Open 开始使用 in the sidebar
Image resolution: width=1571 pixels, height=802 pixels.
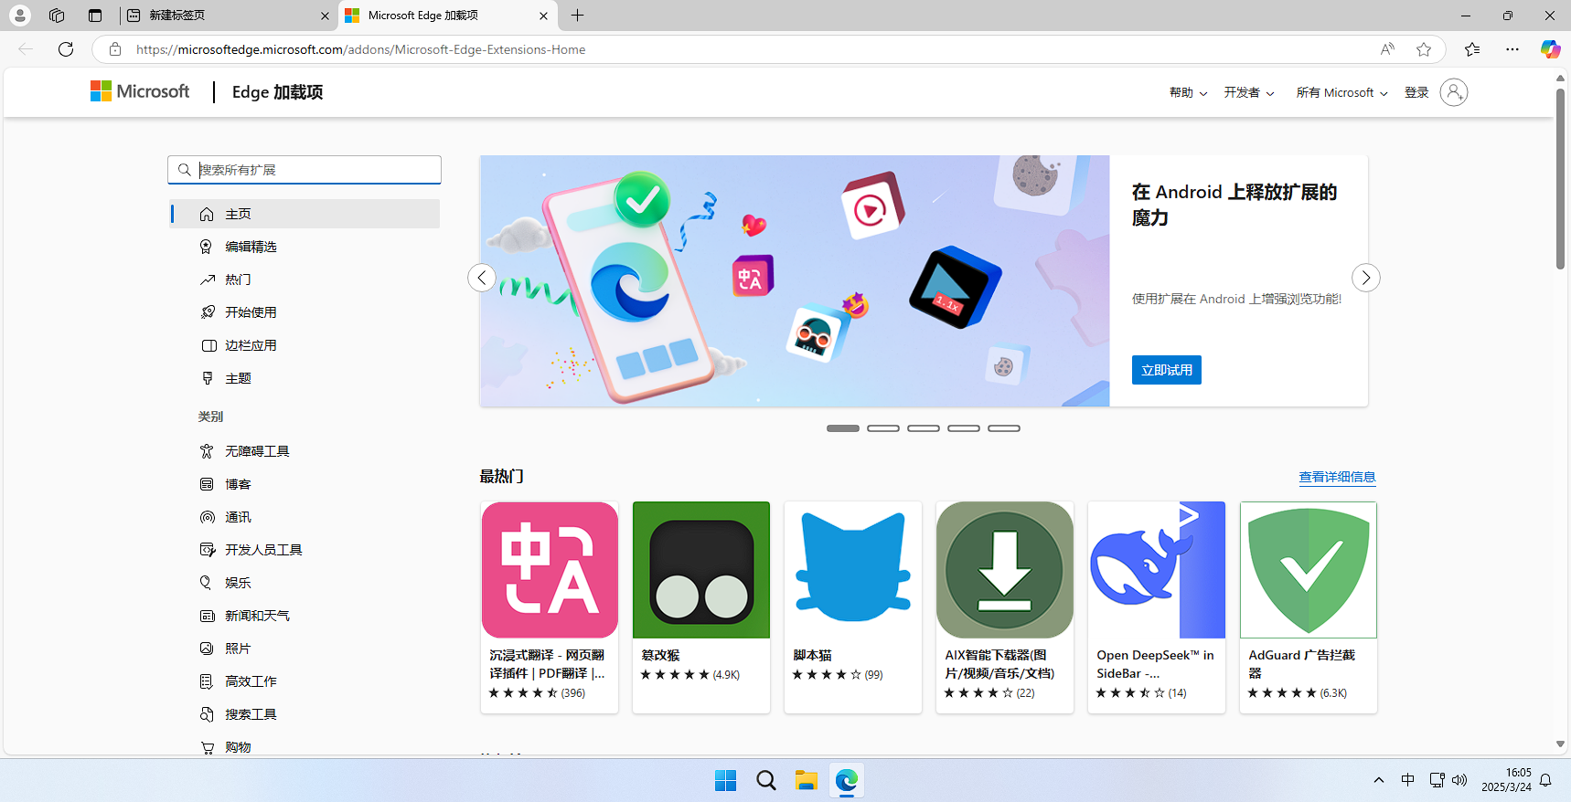[x=305, y=312]
